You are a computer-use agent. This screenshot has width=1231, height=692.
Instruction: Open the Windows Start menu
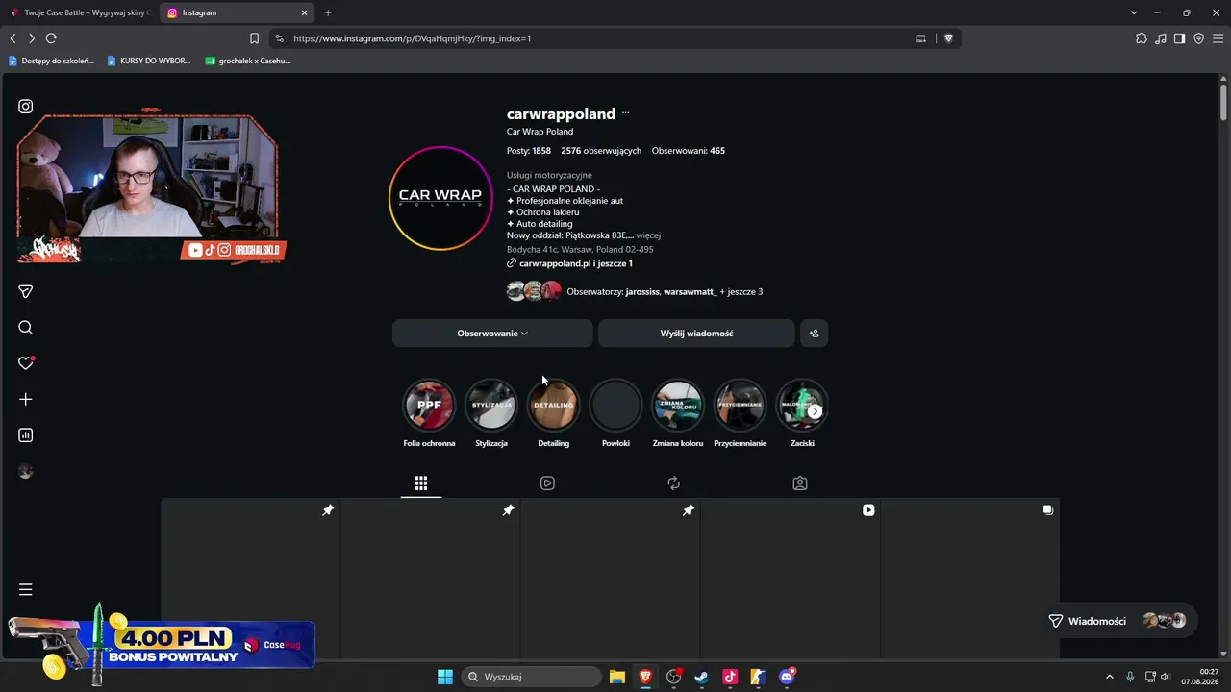point(445,677)
